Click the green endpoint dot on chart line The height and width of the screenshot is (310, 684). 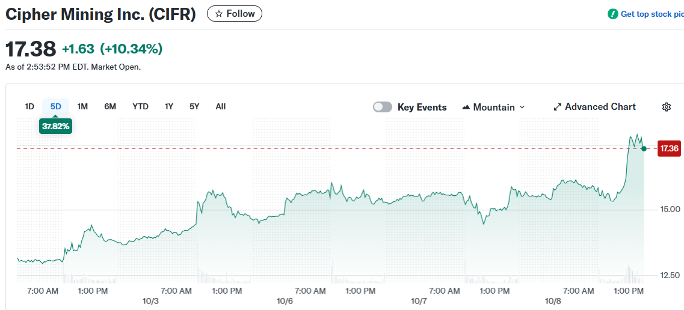pyautogui.click(x=644, y=148)
